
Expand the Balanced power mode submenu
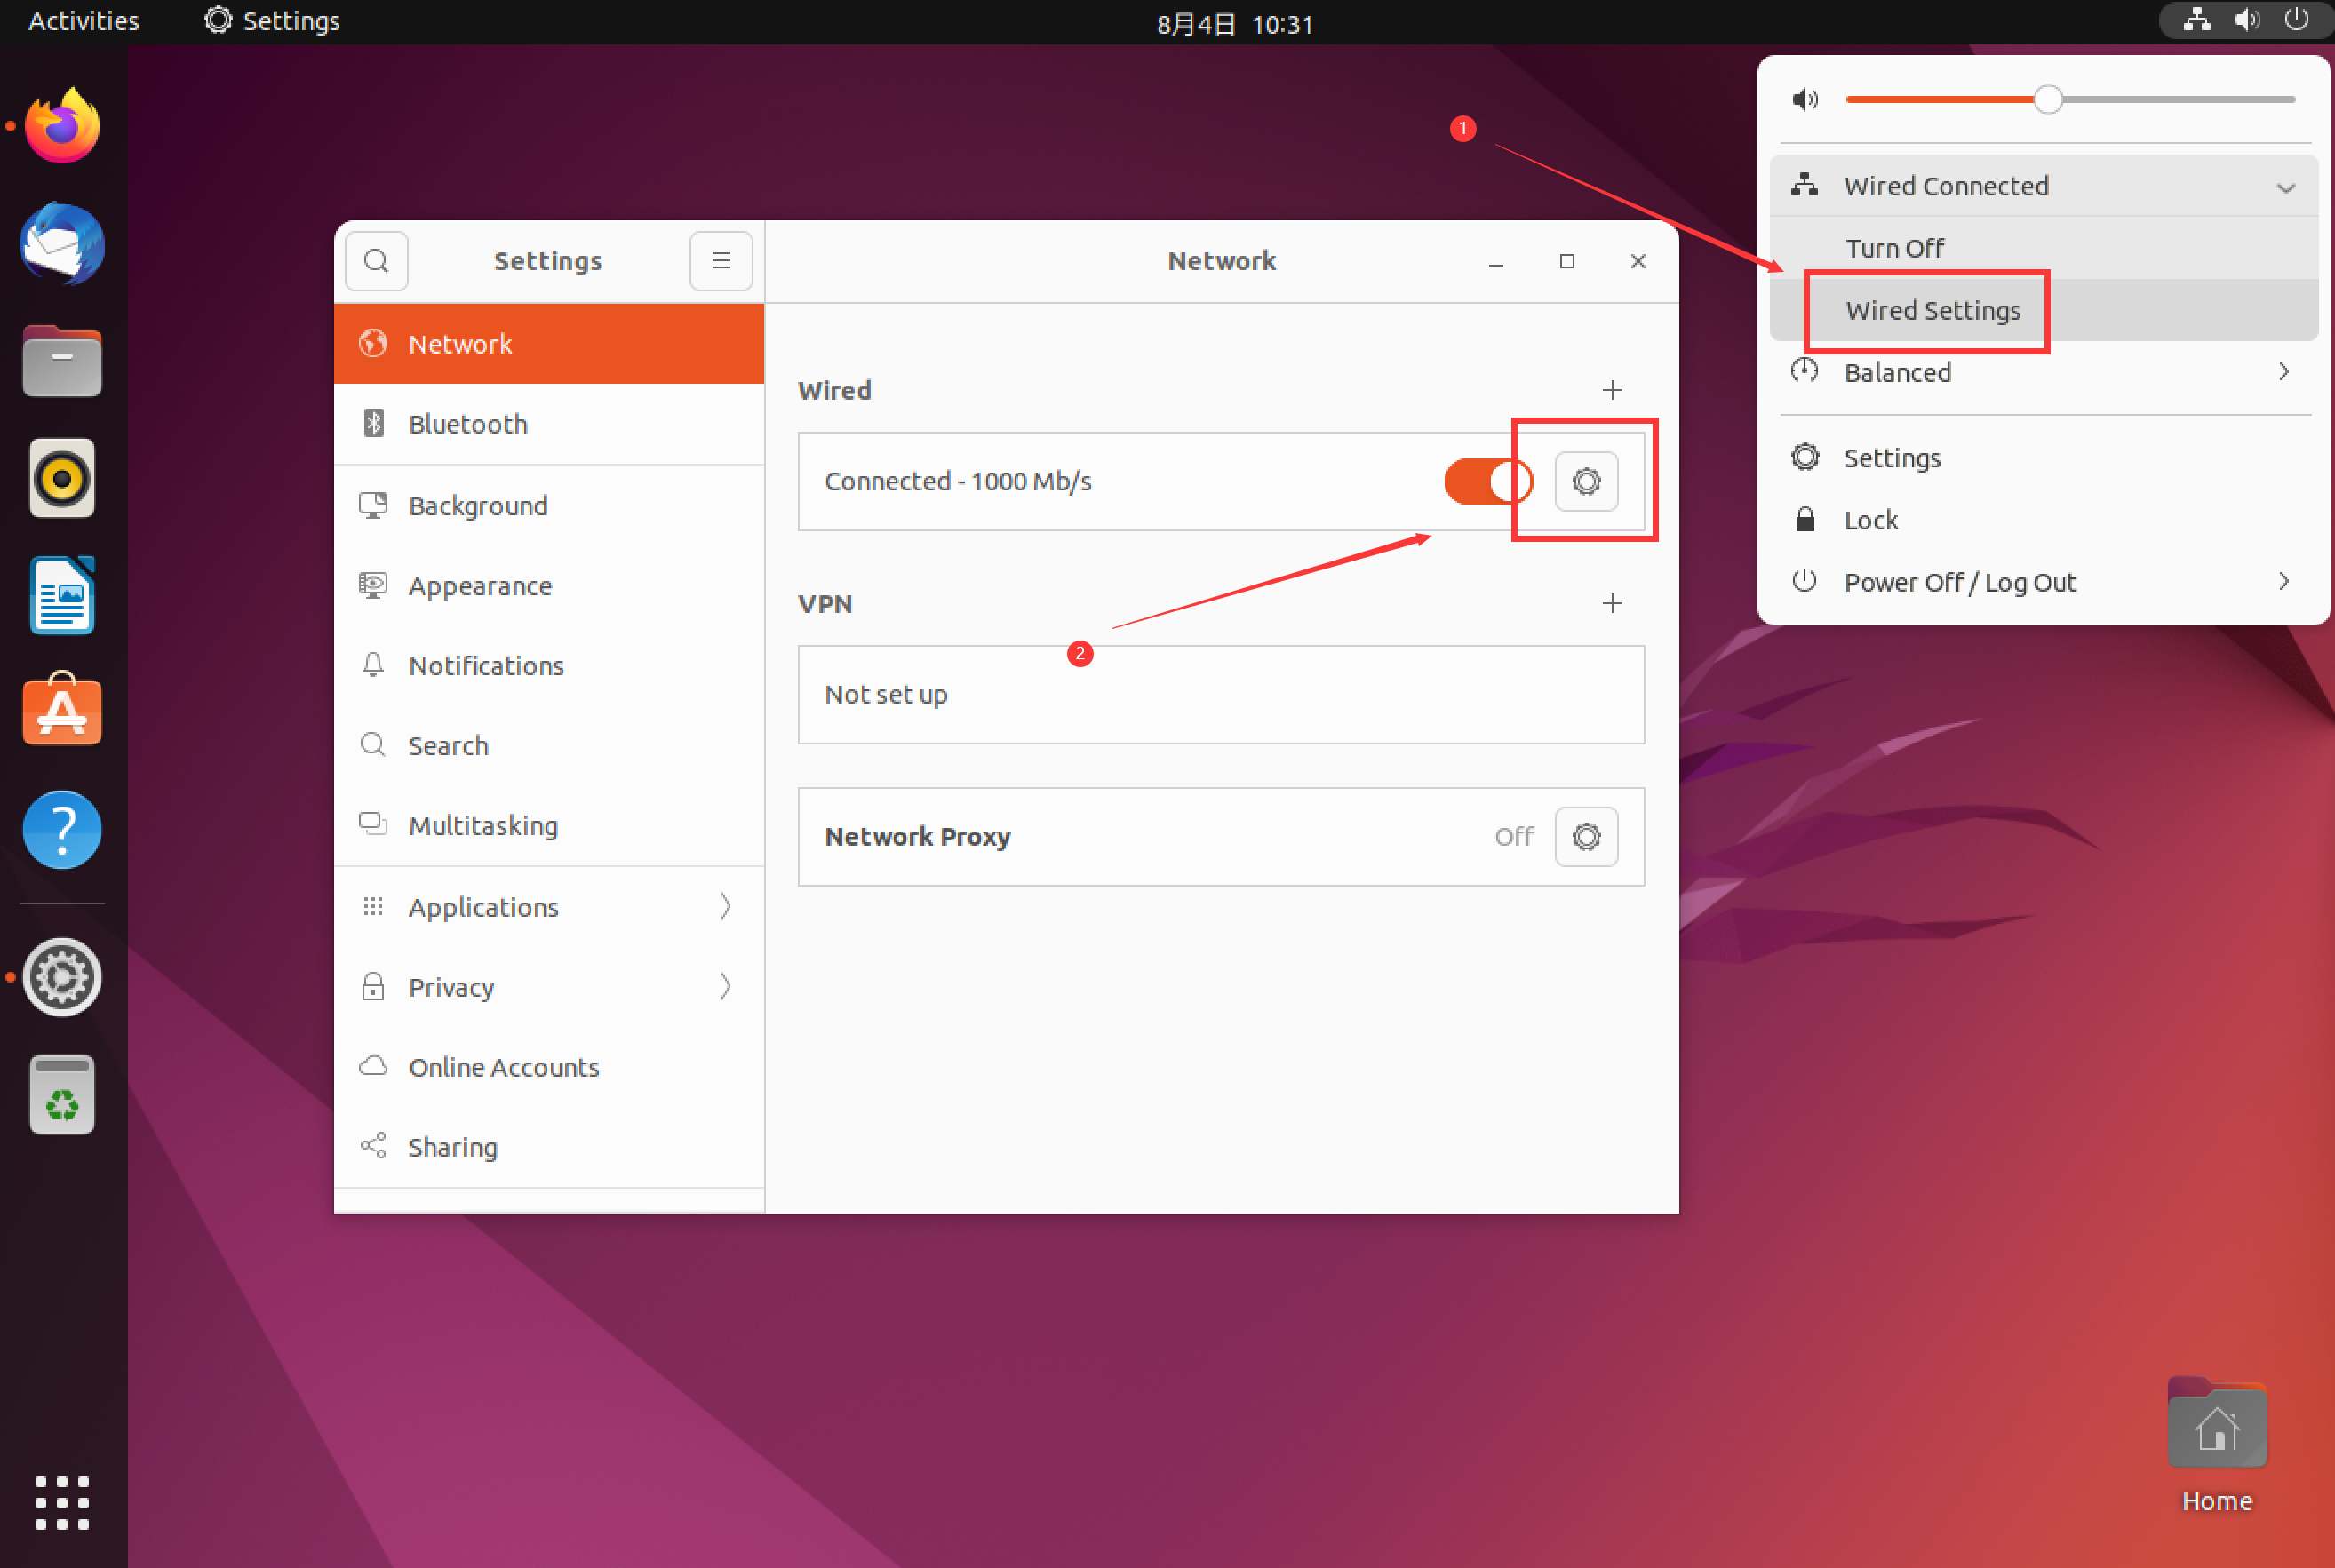pos(2282,372)
